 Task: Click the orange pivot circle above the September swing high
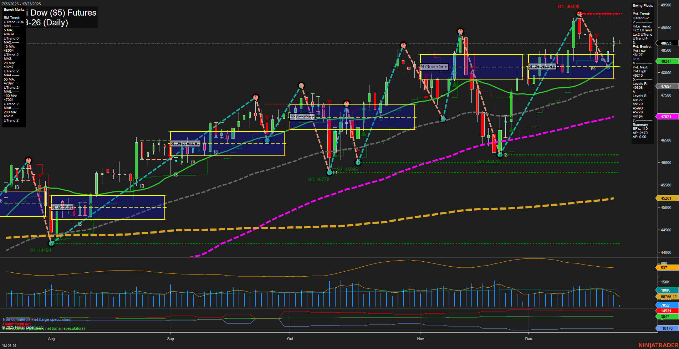[x=256, y=96]
